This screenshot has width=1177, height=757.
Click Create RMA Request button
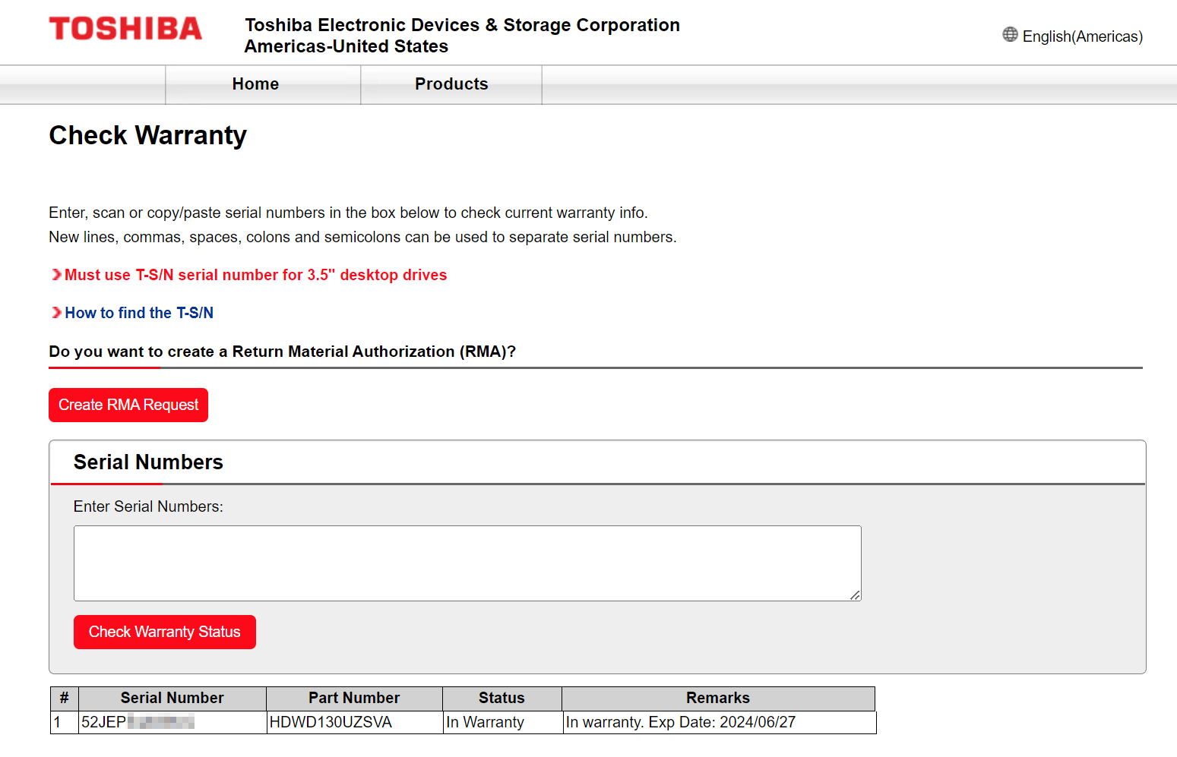(x=128, y=405)
